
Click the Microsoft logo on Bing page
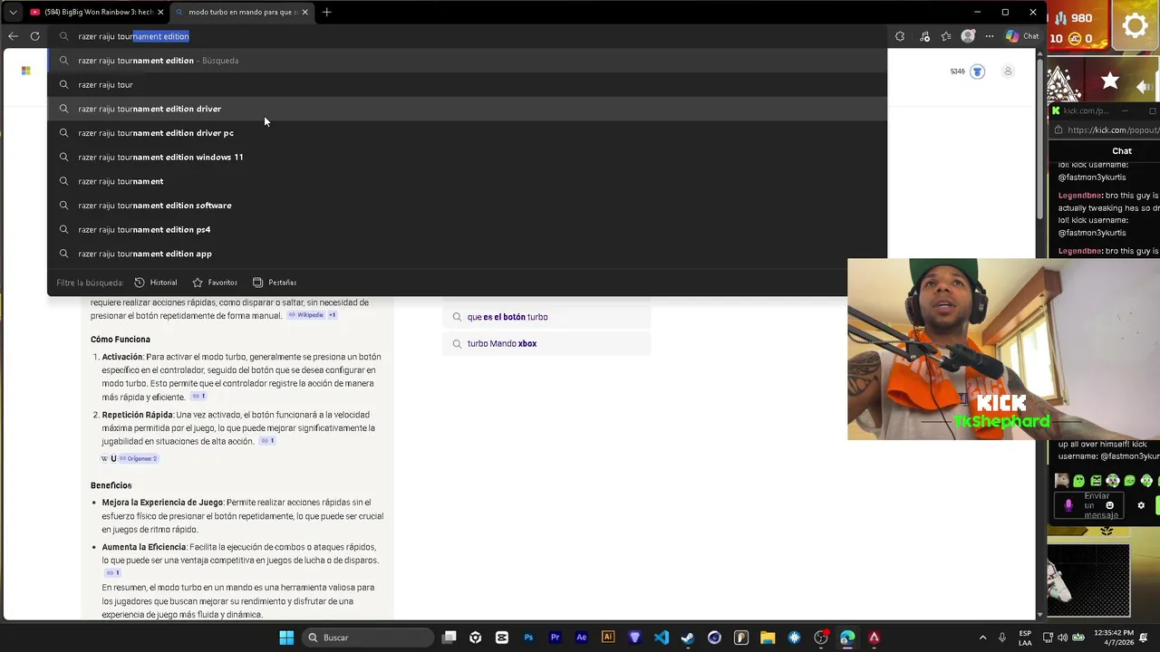25,71
